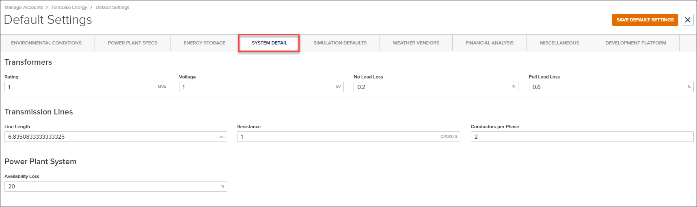Select the System Detail tab

(269, 43)
